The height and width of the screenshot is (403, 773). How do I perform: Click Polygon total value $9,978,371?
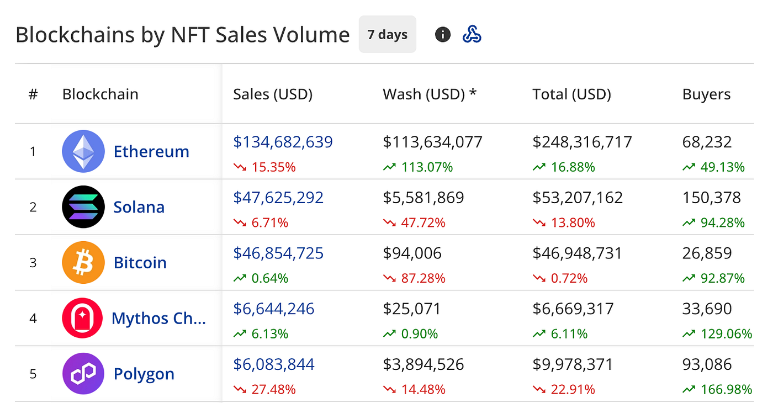coord(573,365)
